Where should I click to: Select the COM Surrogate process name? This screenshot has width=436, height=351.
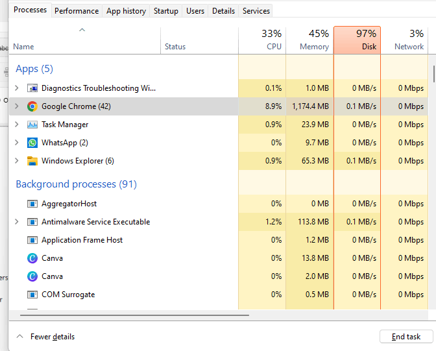68,295
